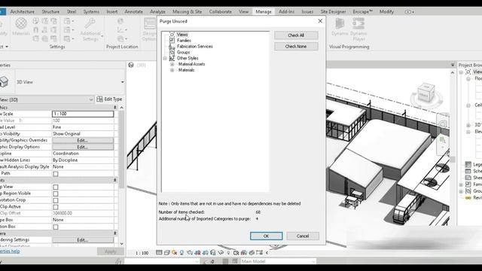Screen dimensions: 482x271
Task: Open Project Units from Settings panel
Action: (53, 38)
